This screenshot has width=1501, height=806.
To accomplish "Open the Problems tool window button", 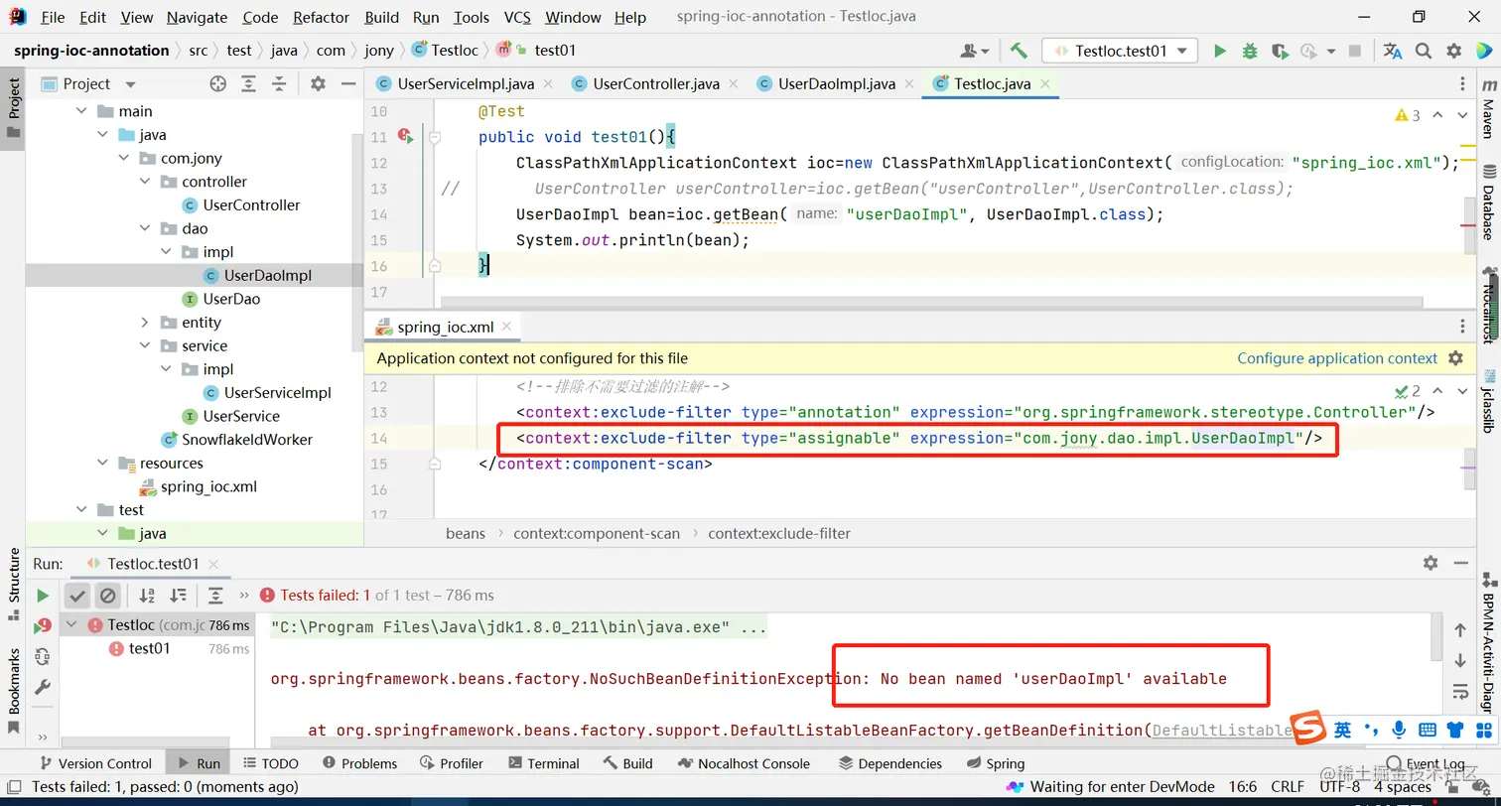I will point(357,763).
